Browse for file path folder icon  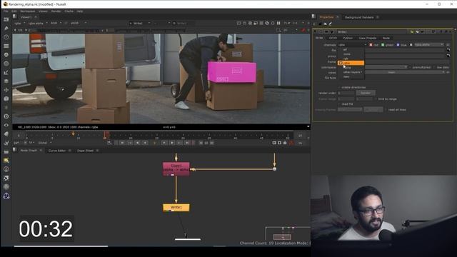coord(448,50)
